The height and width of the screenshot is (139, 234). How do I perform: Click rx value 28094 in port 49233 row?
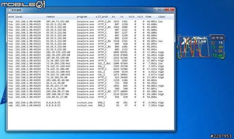[124, 91]
